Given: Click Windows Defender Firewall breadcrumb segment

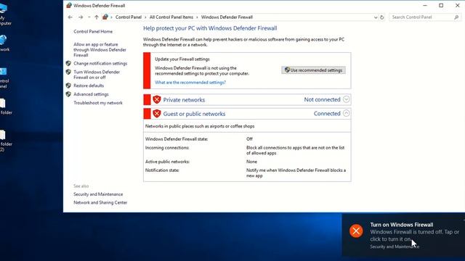Looking at the screenshot, I should pyautogui.click(x=227, y=17).
